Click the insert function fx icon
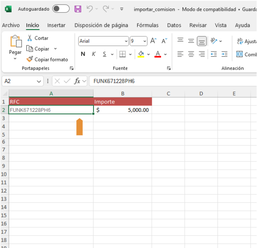This screenshot has height=248, width=257. [x=77, y=81]
